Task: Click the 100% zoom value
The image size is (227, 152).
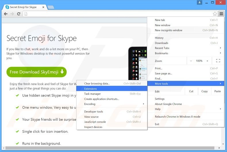Action: coord(199,61)
